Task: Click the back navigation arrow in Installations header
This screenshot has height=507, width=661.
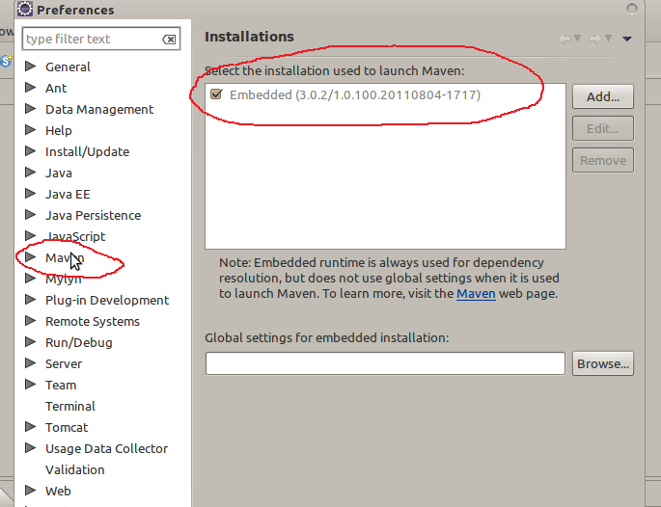Action: [x=565, y=39]
